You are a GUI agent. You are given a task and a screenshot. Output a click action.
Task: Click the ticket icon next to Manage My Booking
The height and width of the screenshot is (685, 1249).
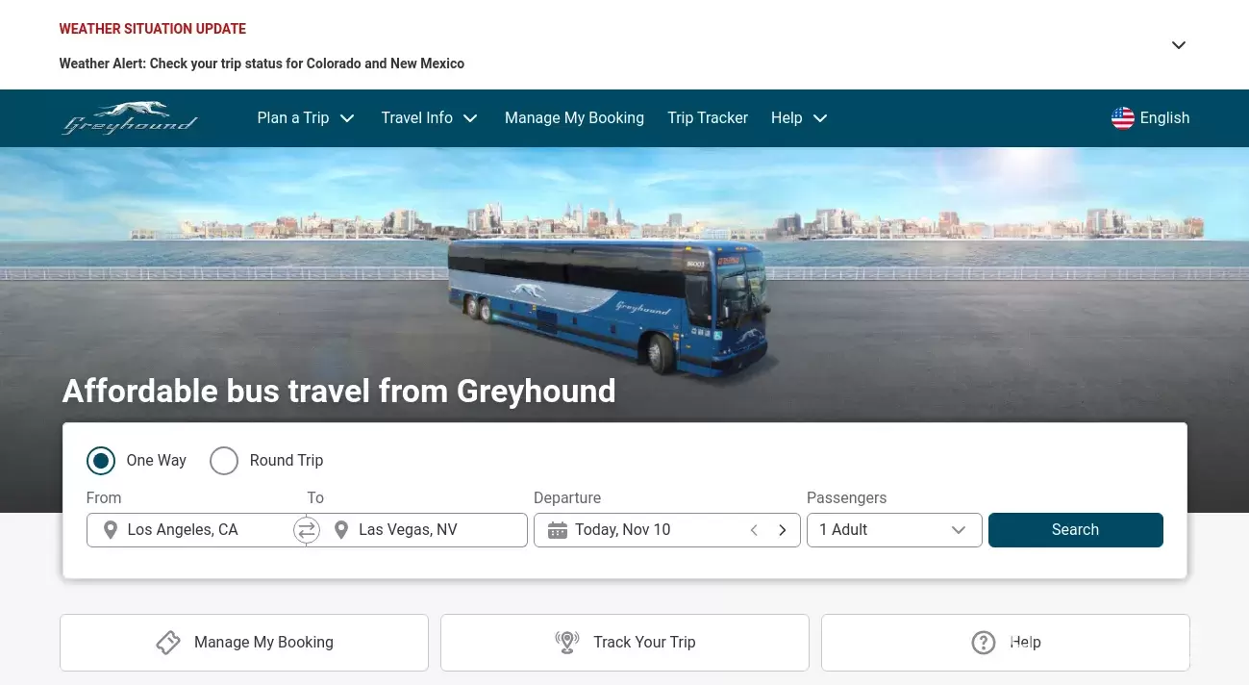(x=168, y=643)
